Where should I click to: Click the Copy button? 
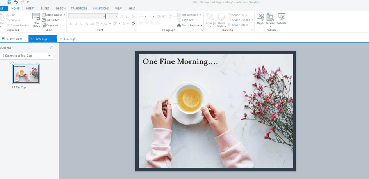coord(12,20)
